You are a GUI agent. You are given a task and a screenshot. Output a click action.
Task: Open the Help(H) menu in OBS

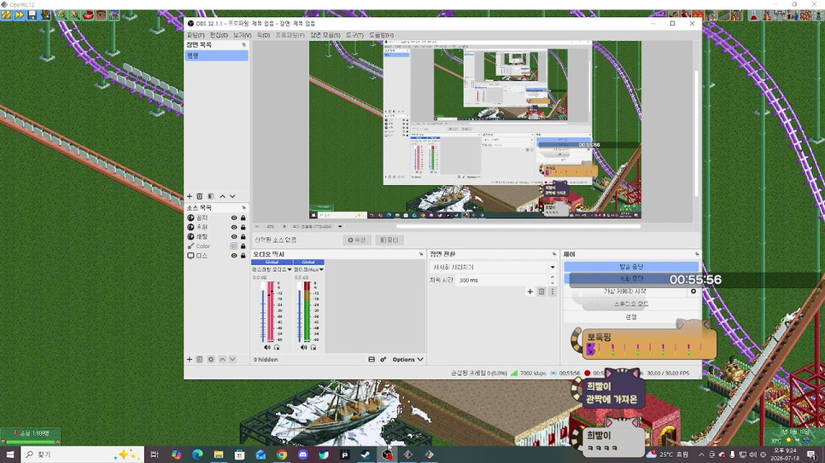382,35
